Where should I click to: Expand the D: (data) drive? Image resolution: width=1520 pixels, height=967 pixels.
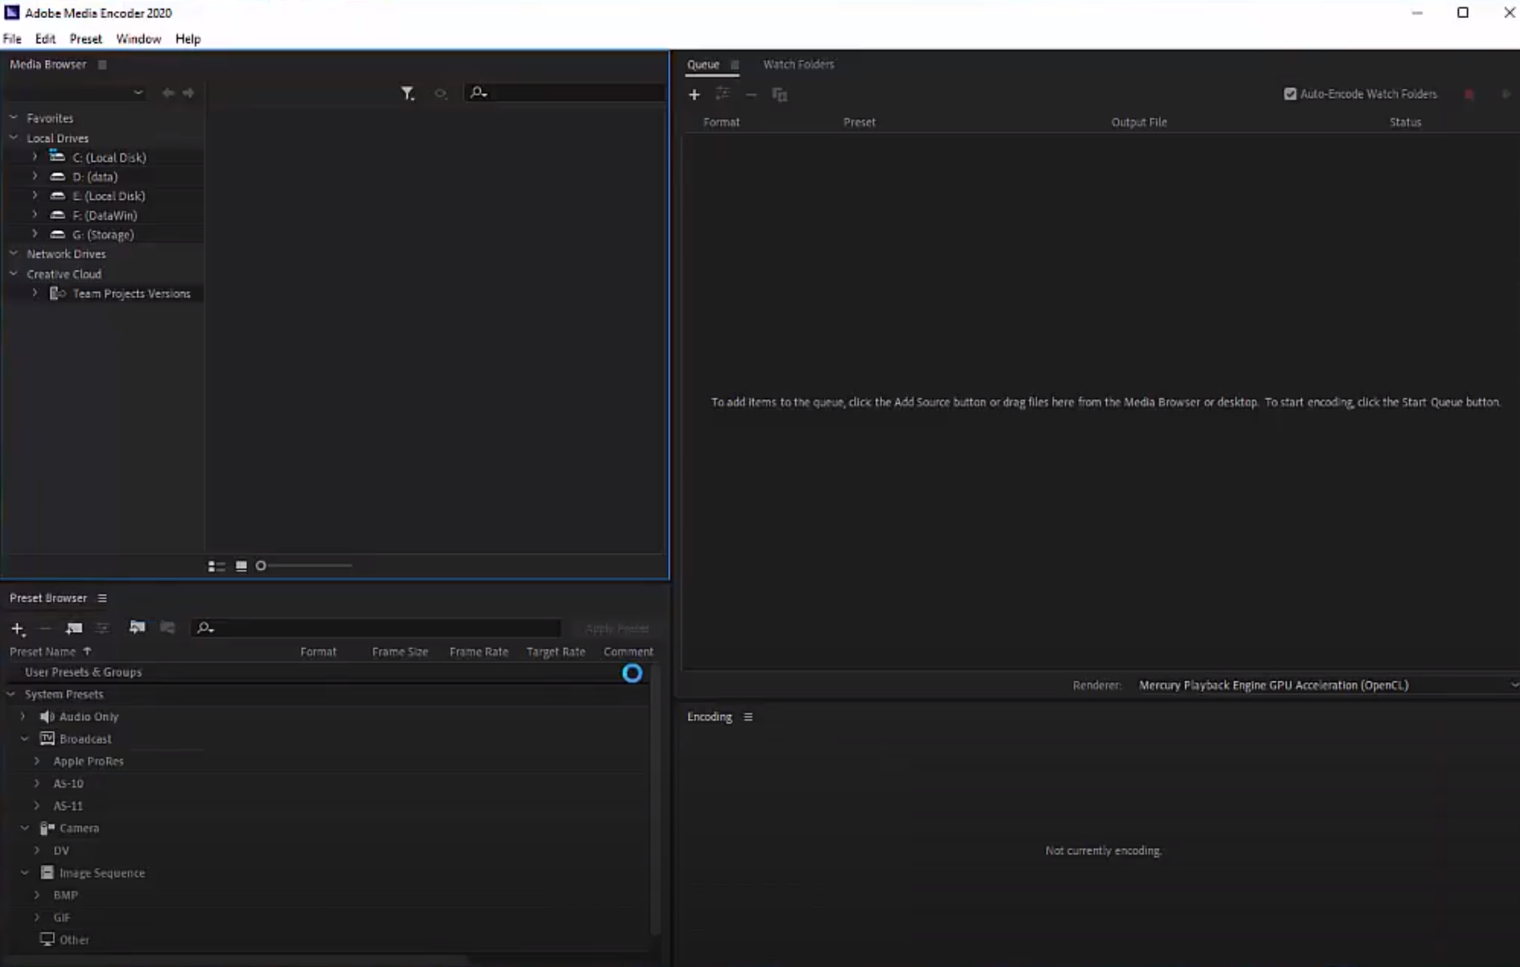(35, 176)
